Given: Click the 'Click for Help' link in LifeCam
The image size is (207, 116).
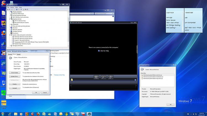Looking at the screenshot, I should [x=104, y=51].
